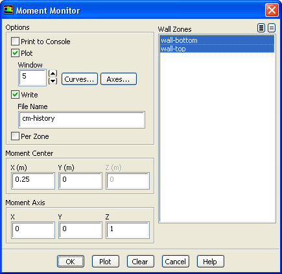Click the Moment Center Y (m) field

pyautogui.click(x=80, y=181)
